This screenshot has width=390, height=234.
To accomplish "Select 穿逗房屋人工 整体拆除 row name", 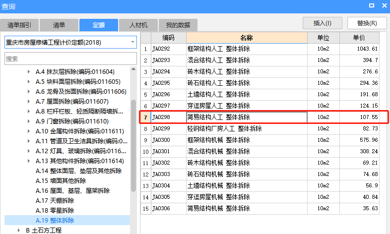I will click(x=247, y=106).
